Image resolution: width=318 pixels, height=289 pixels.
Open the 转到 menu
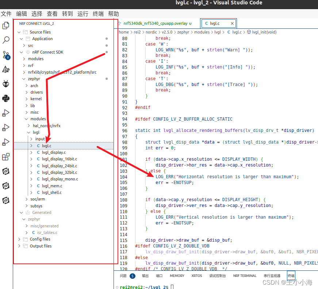point(67,14)
